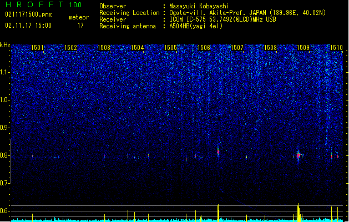This screenshot has height=222, width=349.
Task: Click the observer name Masayuki Kobayashi
Action: click(199, 6)
